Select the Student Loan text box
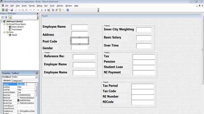Image resolution: width=204 pixels, height=114 pixels. coord(144,67)
